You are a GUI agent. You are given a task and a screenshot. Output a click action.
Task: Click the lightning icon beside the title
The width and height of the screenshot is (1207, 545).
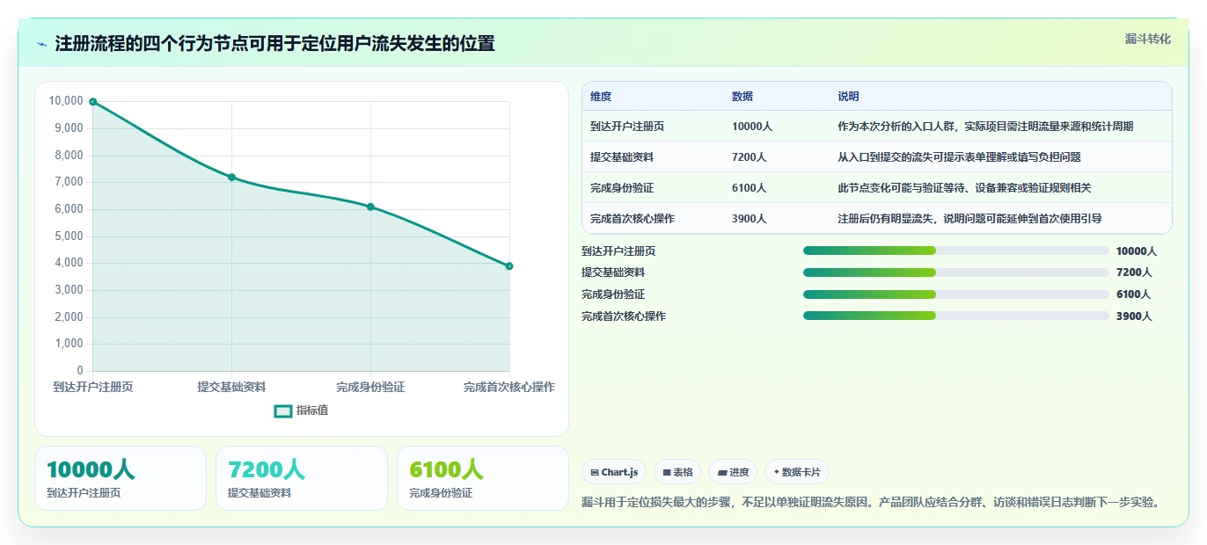42,44
